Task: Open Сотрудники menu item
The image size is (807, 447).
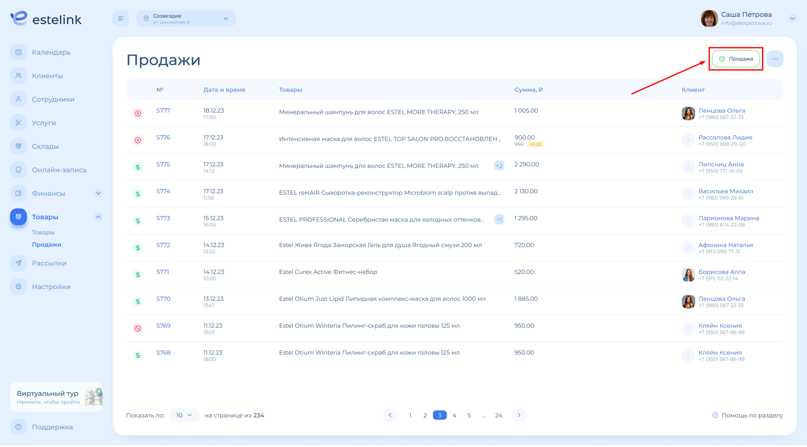Action: [x=53, y=99]
